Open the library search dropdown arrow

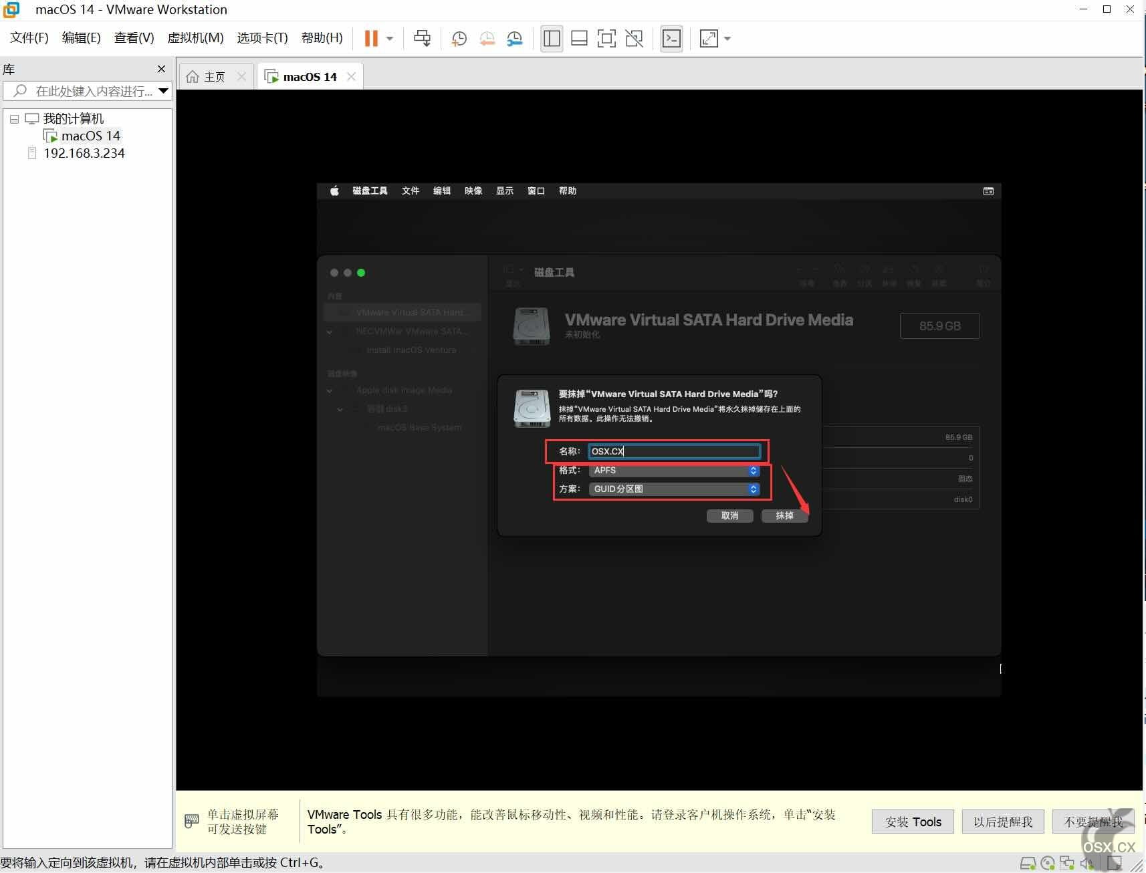[x=164, y=91]
